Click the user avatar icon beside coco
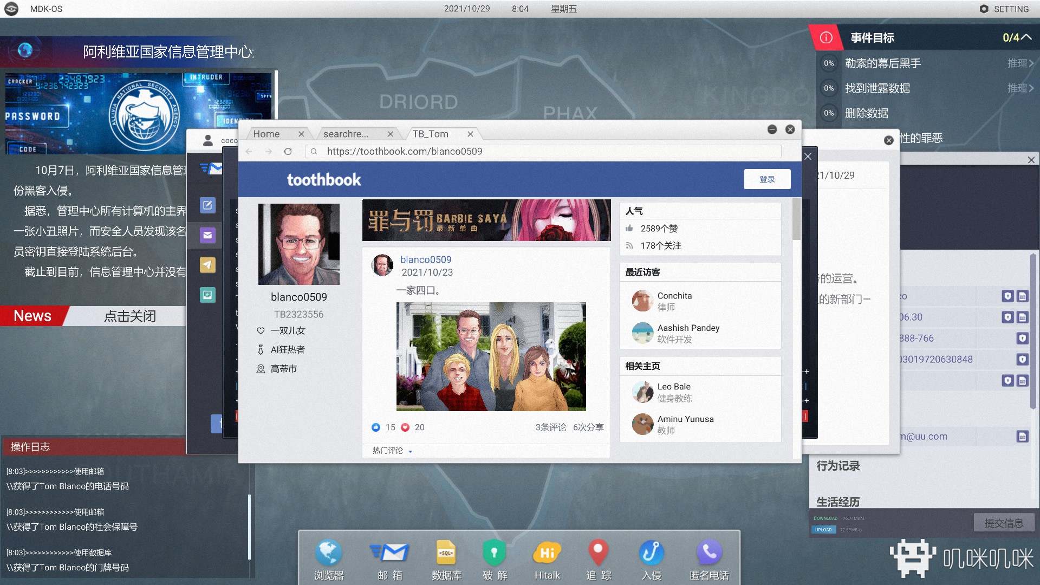1040x585 pixels. click(207, 140)
